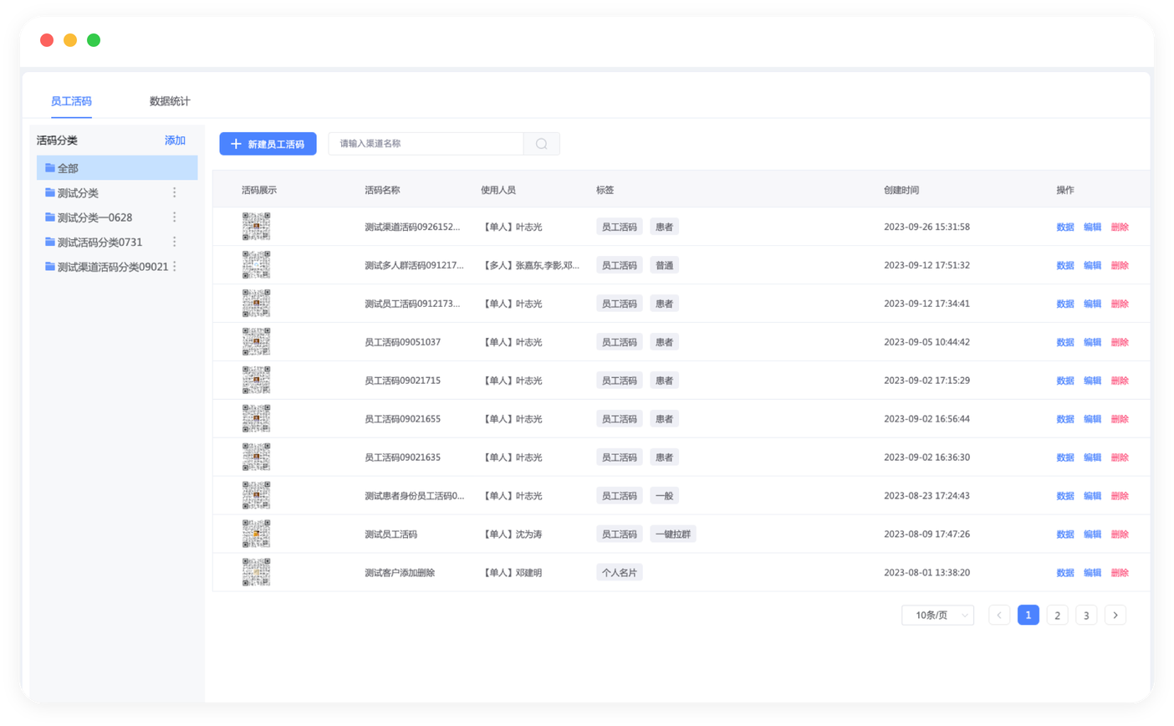Click QR code thumbnail for 员工活码09051037
The width and height of the screenshot is (1174, 726).
coord(256,342)
